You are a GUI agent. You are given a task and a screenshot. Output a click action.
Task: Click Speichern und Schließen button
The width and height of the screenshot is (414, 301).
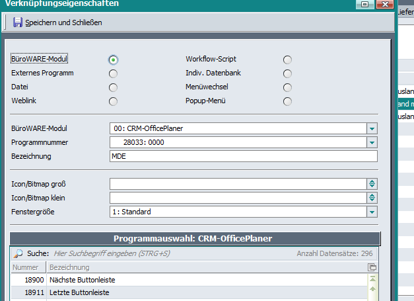click(57, 23)
